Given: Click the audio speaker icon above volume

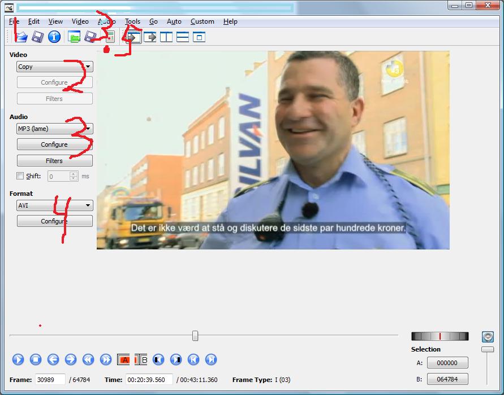Looking at the screenshot, I should coord(488,337).
